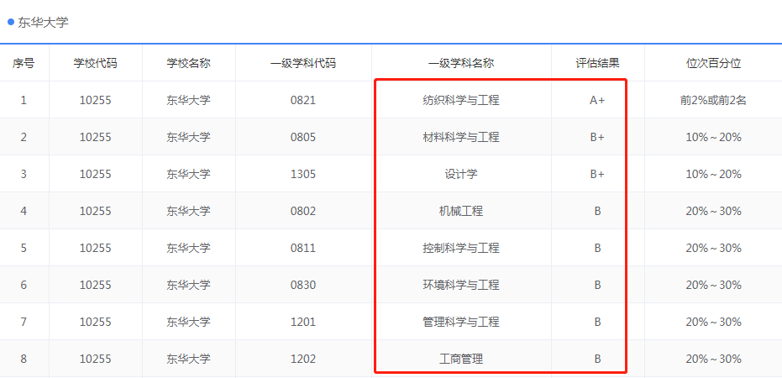Click serial number 8 cell
Viewport: 782px width, 378px height.
coord(24,359)
